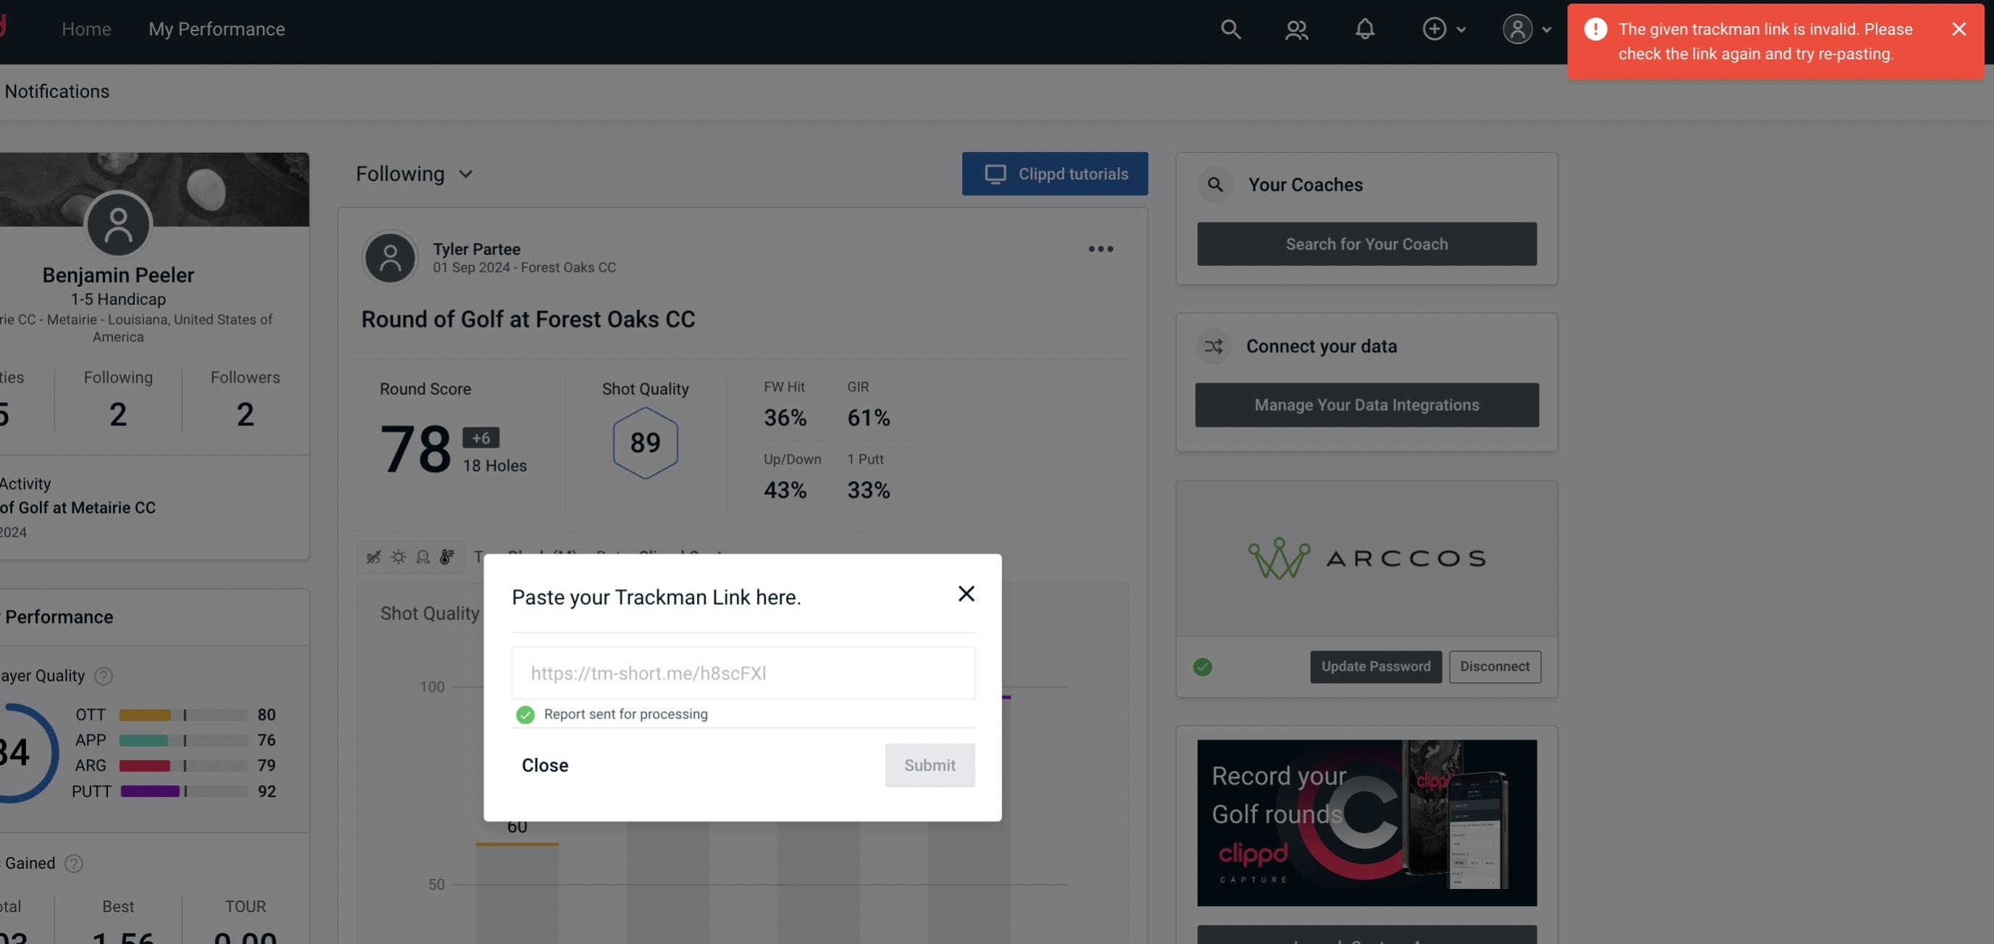Click the Home menu tab

pos(85,28)
